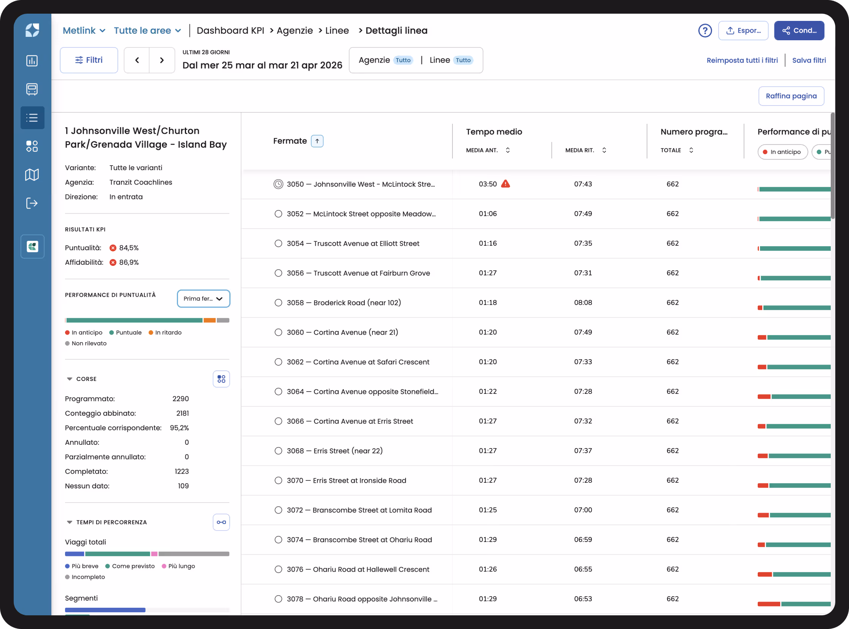Click Reimposta tutti i filtri link

click(x=742, y=60)
